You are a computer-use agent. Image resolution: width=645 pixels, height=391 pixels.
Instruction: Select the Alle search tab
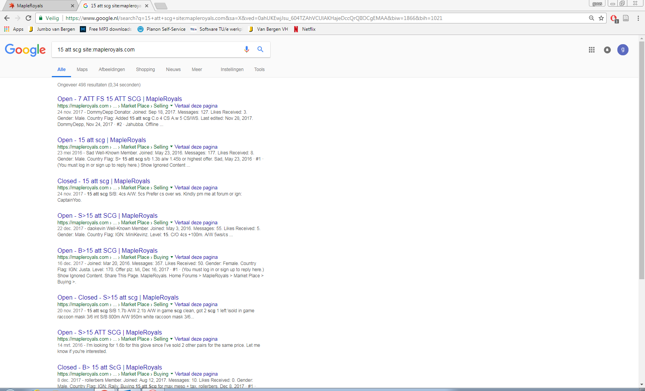[x=61, y=70]
